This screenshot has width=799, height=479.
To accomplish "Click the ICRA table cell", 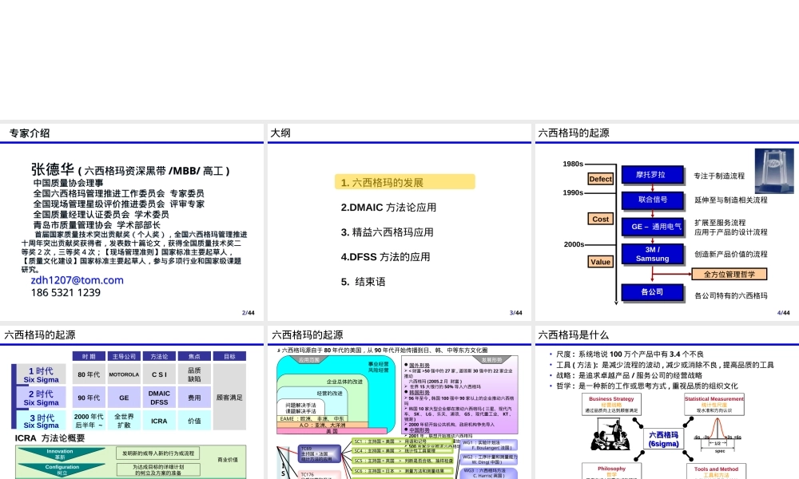I will coord(159,421).
